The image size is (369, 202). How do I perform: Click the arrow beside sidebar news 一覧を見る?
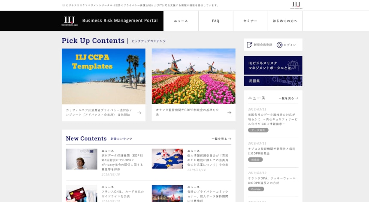[296, 98]
